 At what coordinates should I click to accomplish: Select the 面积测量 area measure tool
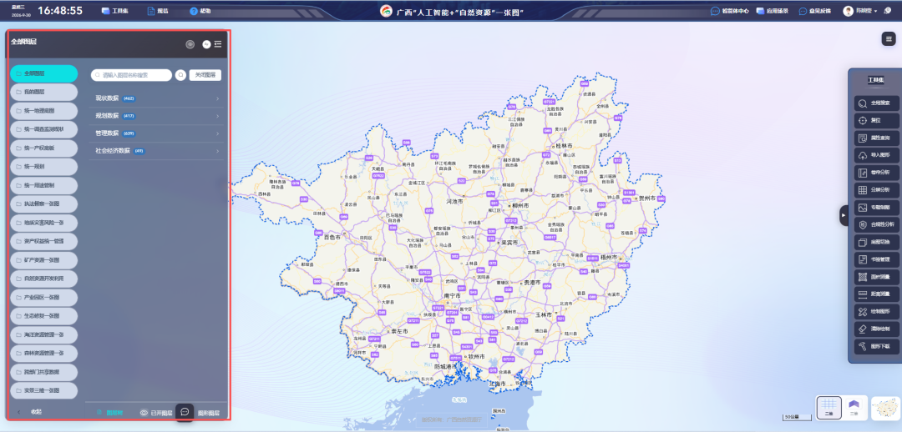coord(876,277)
